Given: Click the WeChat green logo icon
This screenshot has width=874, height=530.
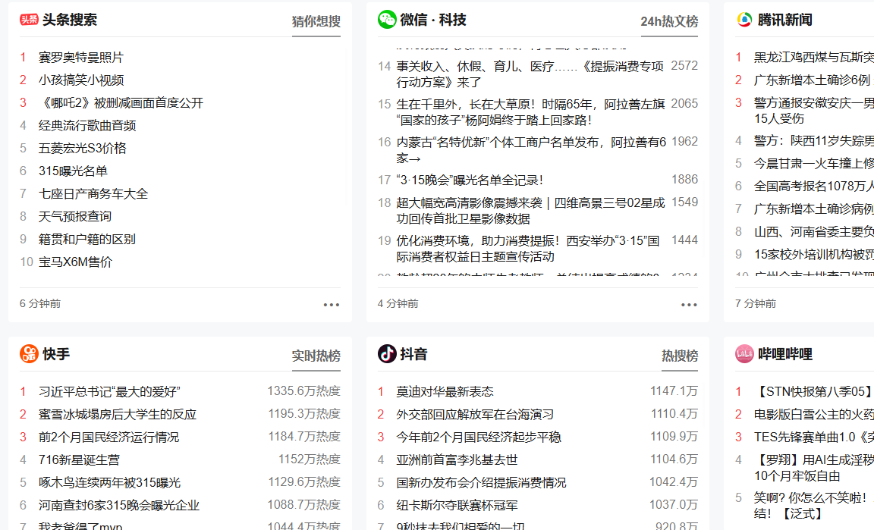Looking at the screenshot, I should pyautogui.click(x=387, y=20).
